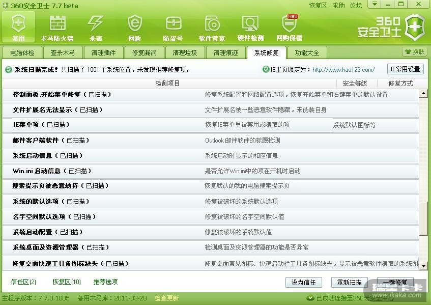Open the 常用 (Common) section icon

point(18,27)
